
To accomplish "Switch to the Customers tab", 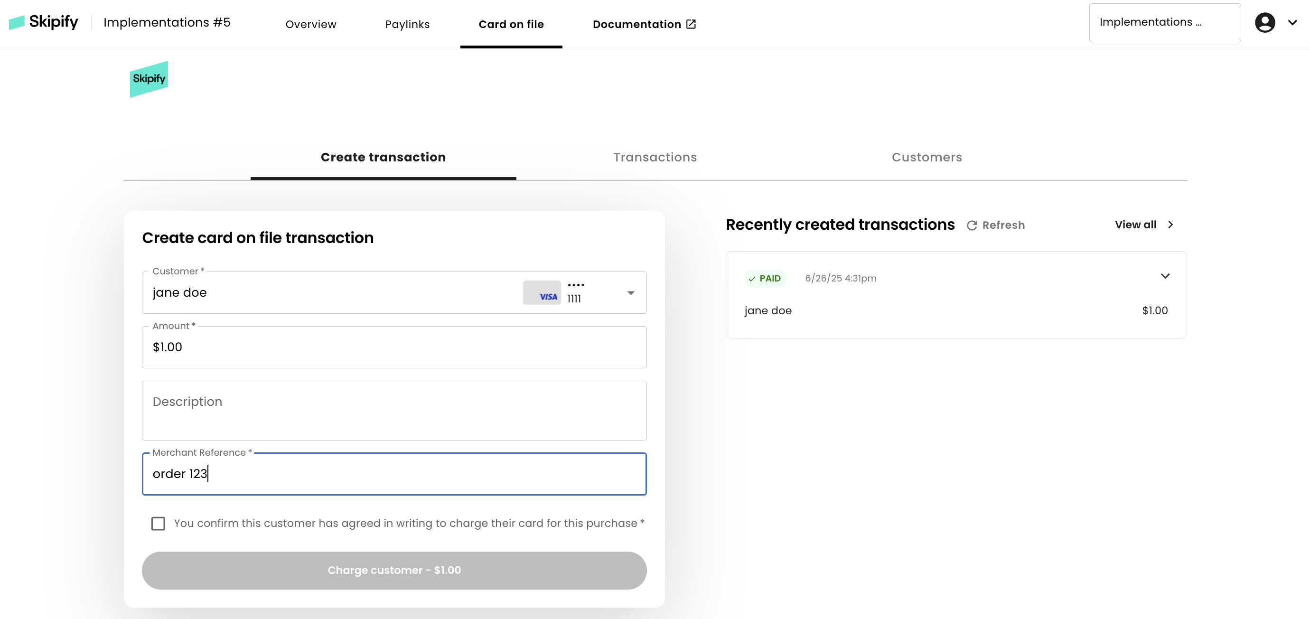I will coord(926,157).
